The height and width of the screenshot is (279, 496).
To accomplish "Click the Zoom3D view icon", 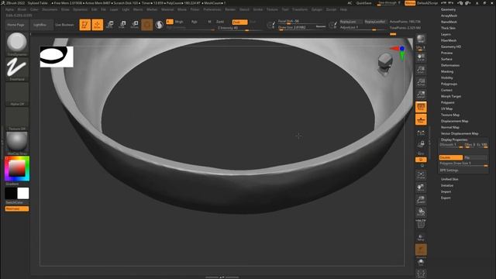I will click(421, 200).
